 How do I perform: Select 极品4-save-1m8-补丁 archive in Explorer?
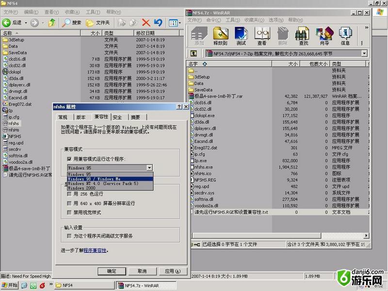[27, 168]
